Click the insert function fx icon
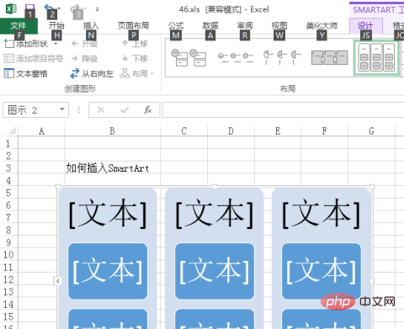This screenshot has width=404, height=329. (148, 110)
